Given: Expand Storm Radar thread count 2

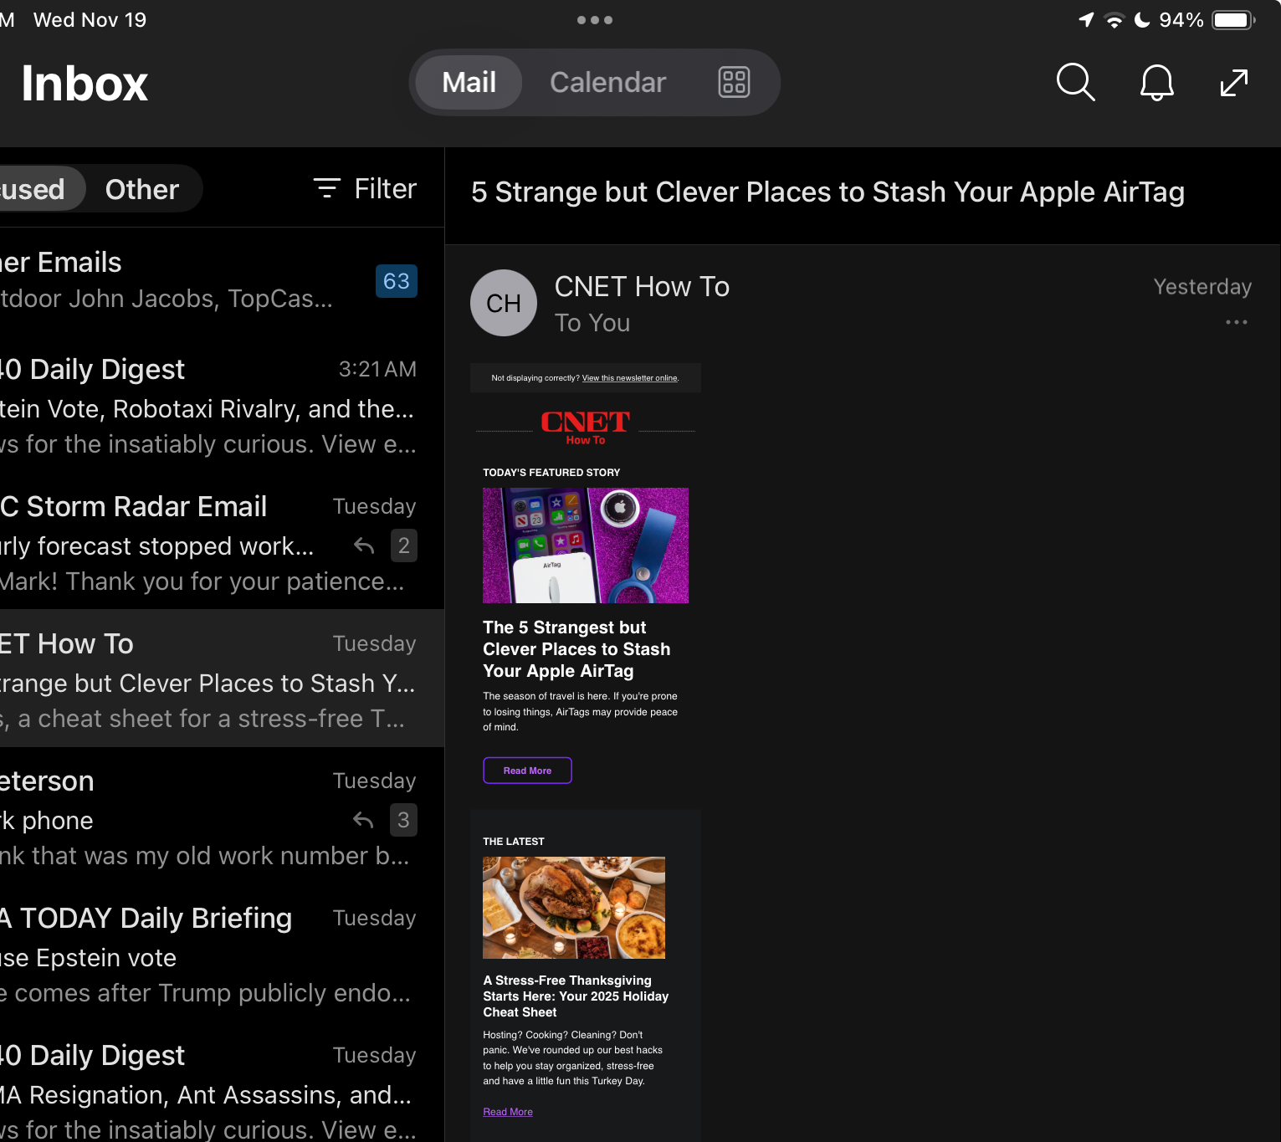Looking at the screenshot, I should [404, 545].
